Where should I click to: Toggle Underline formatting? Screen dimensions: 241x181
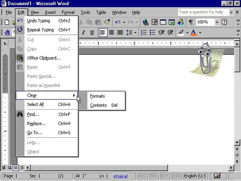pyautogui.click(x=92, y=33)
